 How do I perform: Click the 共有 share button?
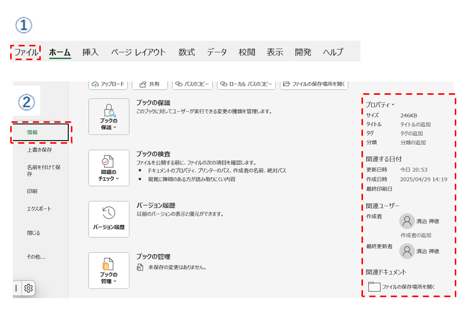(149, 84)
